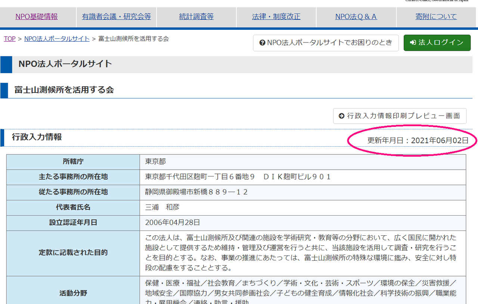Image resolution: width=478 pixels, height=304 pixels.
Task: Click the question mark help icon
Action: [262, 43]
